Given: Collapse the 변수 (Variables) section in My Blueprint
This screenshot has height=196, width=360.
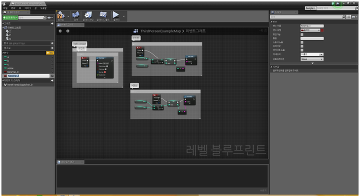Looking at the screenshot, I should [3, 53].
